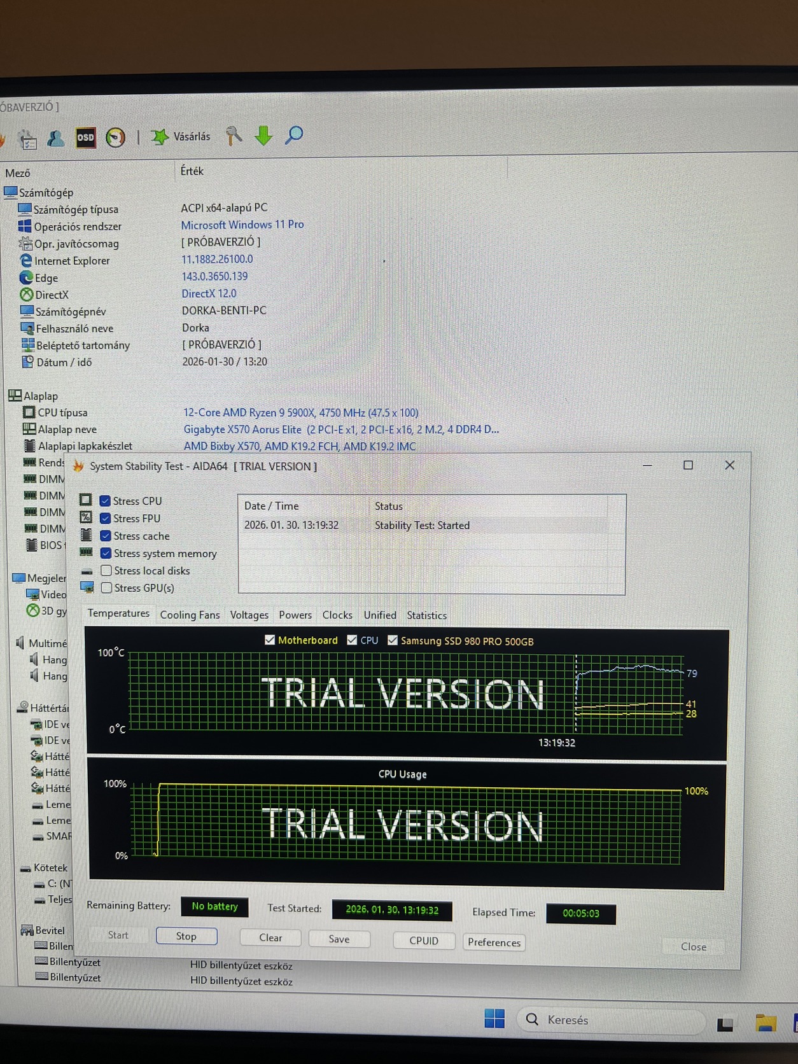Select the Számítógépnév row
The height and width of the screenshot is (1064, 798).
[x=144, y=311]
